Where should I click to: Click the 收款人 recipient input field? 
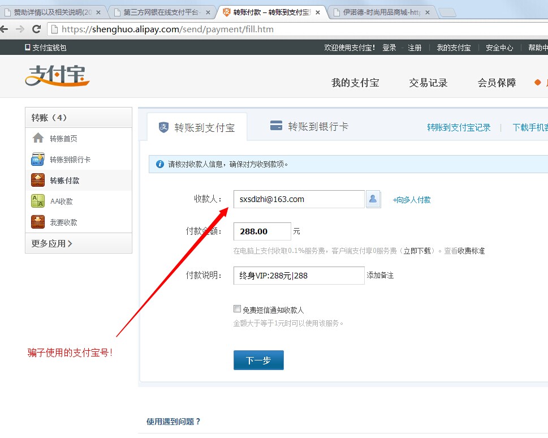tap(299, 199)
